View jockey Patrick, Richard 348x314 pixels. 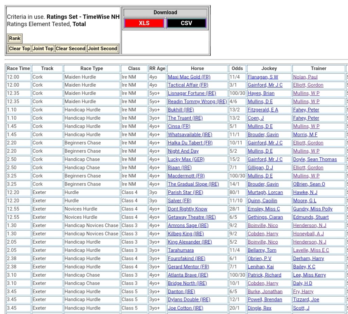pyautogui.click(x=264, y=275)
